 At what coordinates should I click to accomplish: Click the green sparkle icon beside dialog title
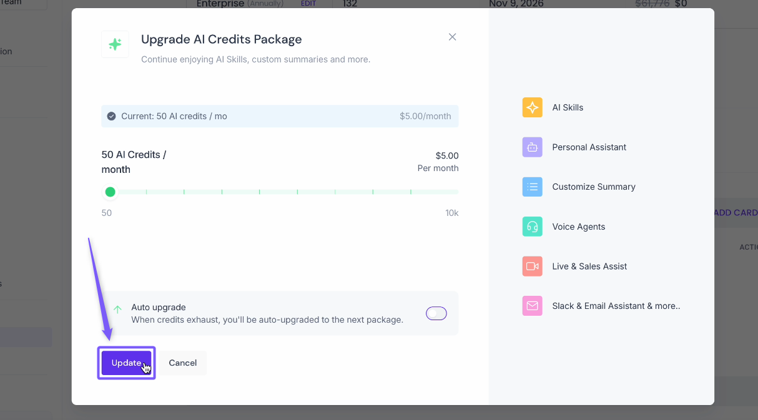point(115,44)
